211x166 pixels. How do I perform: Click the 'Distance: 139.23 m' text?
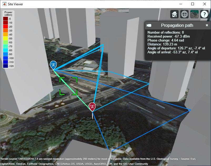(162, 44)
